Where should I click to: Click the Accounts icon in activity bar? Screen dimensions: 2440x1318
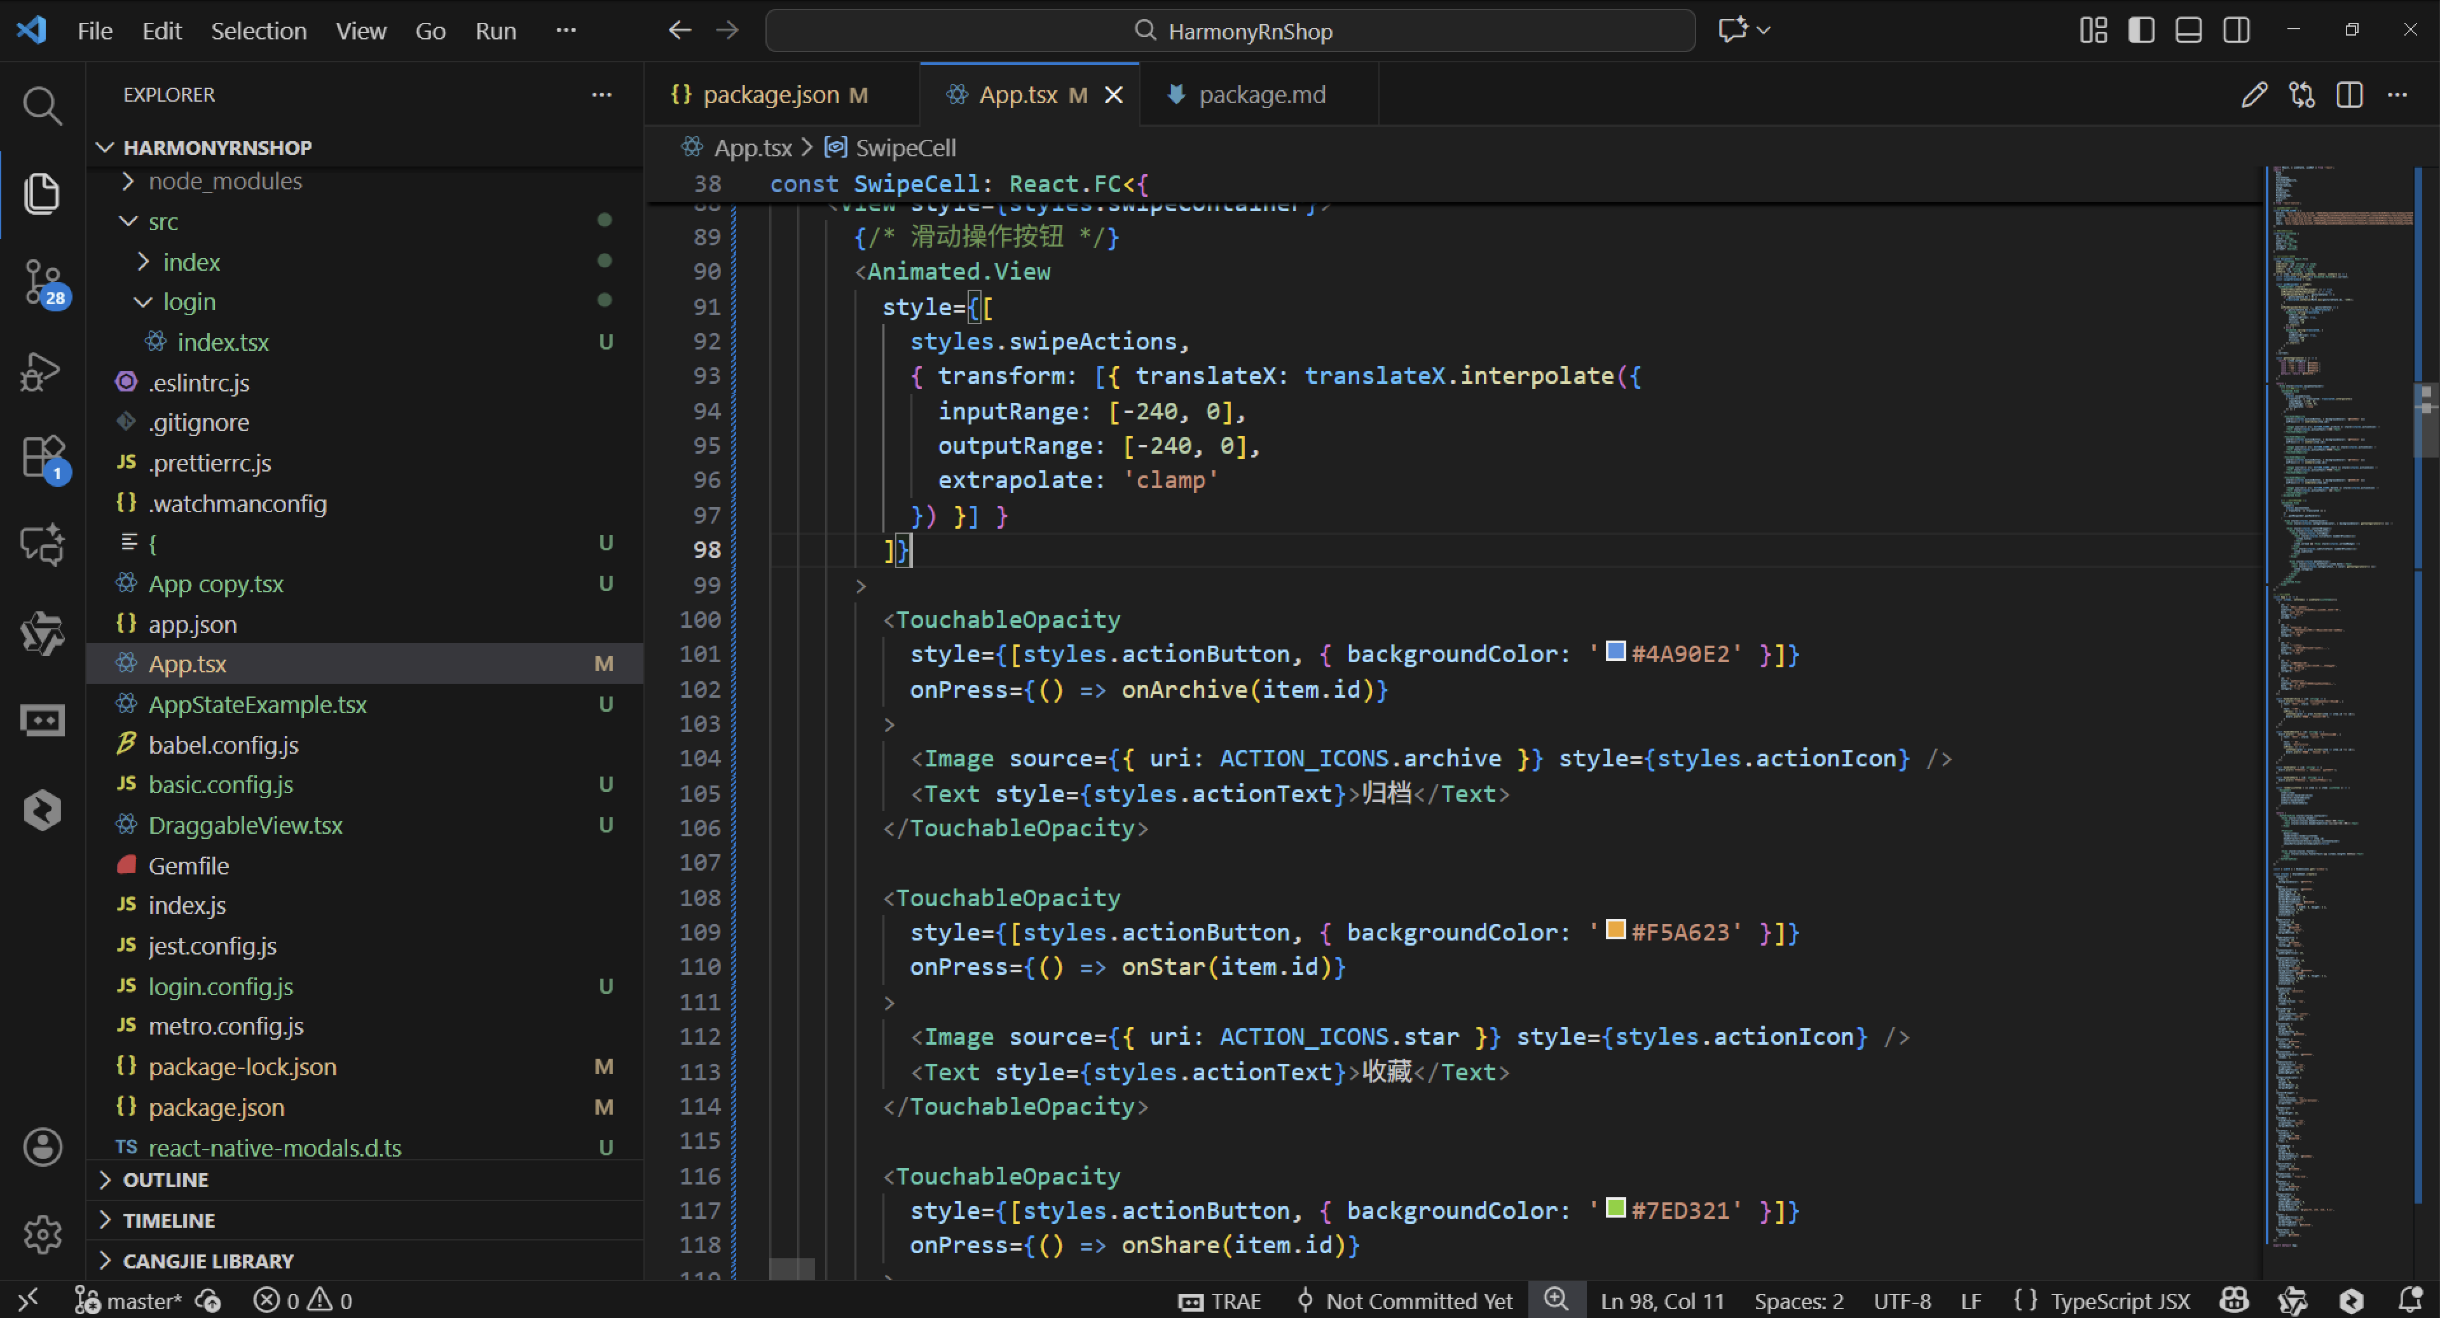(42, 1146)
